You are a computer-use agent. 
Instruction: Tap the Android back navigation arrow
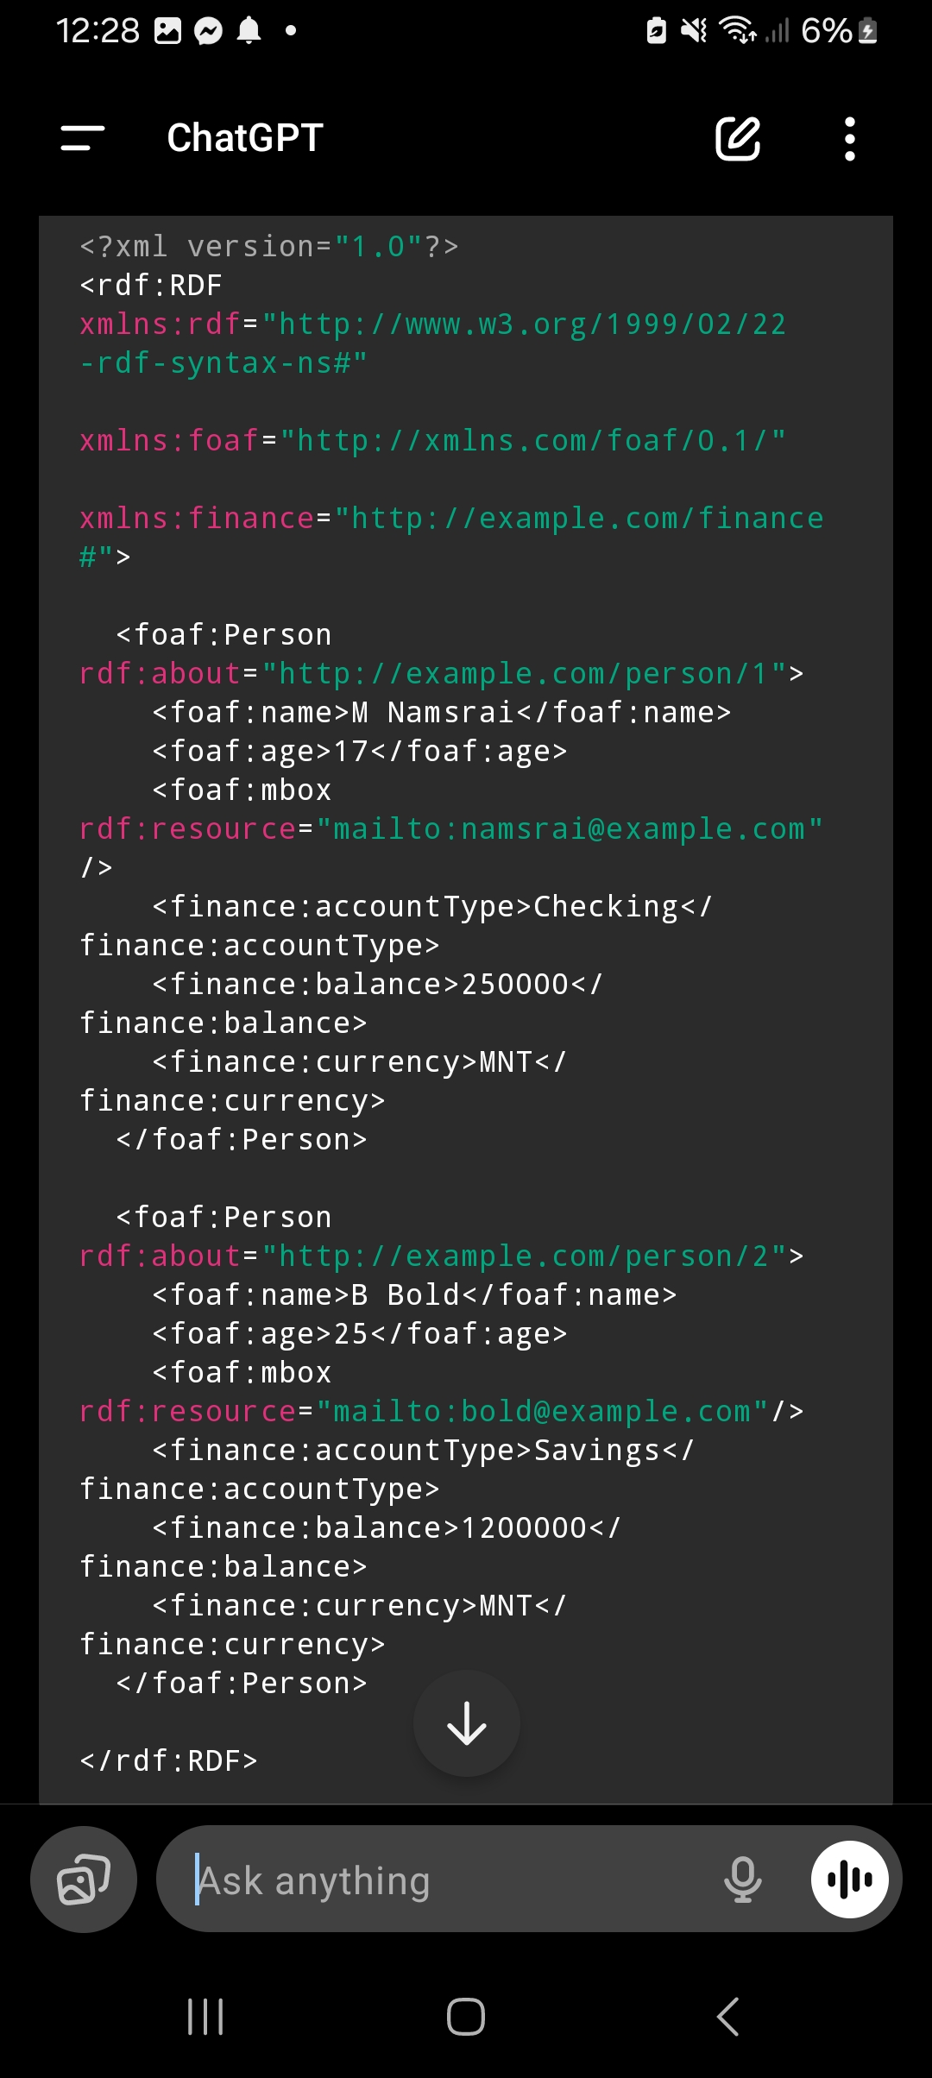(728, 2017)
